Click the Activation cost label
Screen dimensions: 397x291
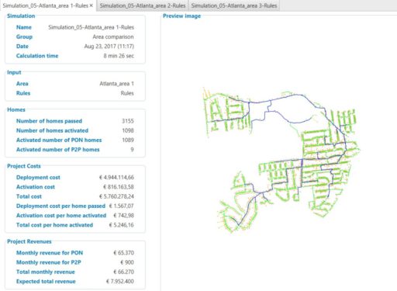coord(36,187)
